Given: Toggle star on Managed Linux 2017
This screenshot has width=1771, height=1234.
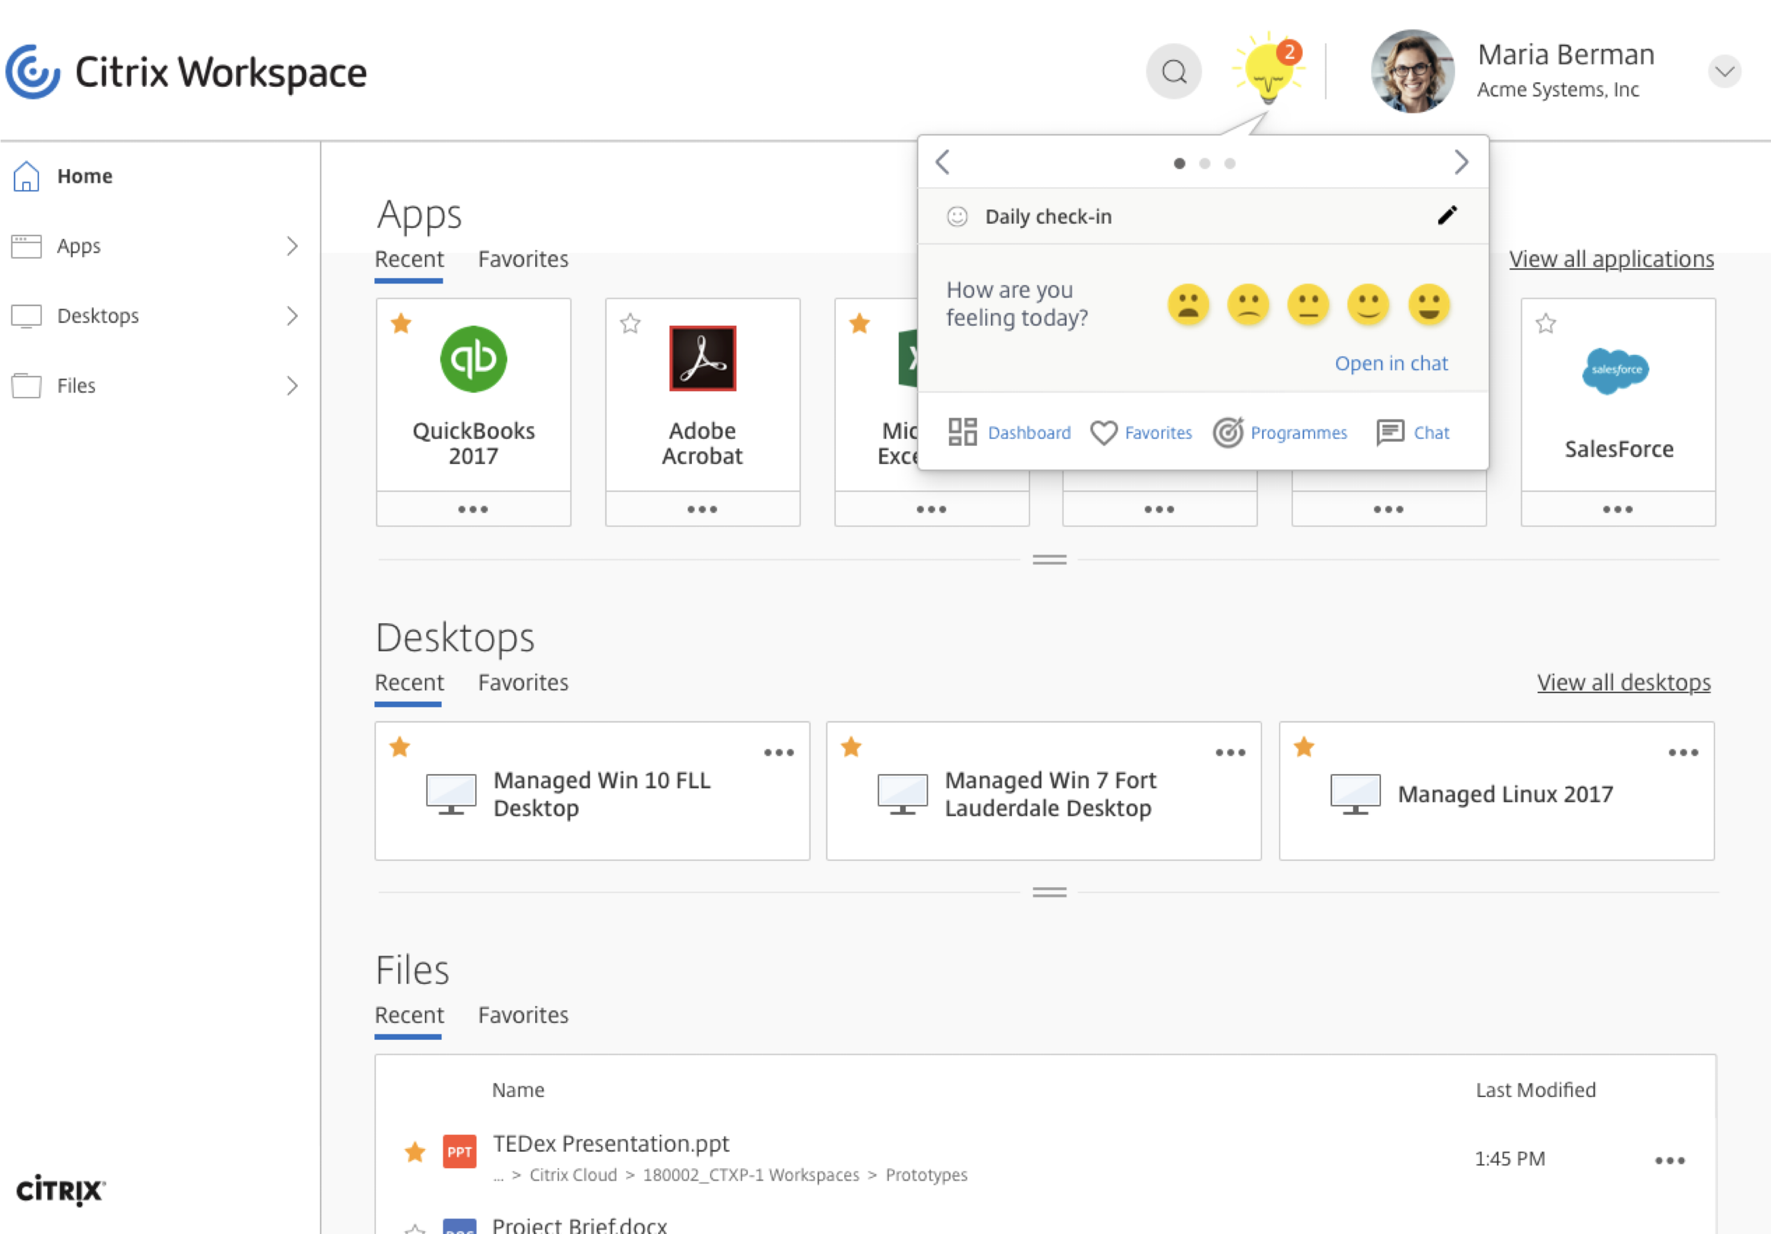Looking at the screenshot, I should tap(1304, 747).
